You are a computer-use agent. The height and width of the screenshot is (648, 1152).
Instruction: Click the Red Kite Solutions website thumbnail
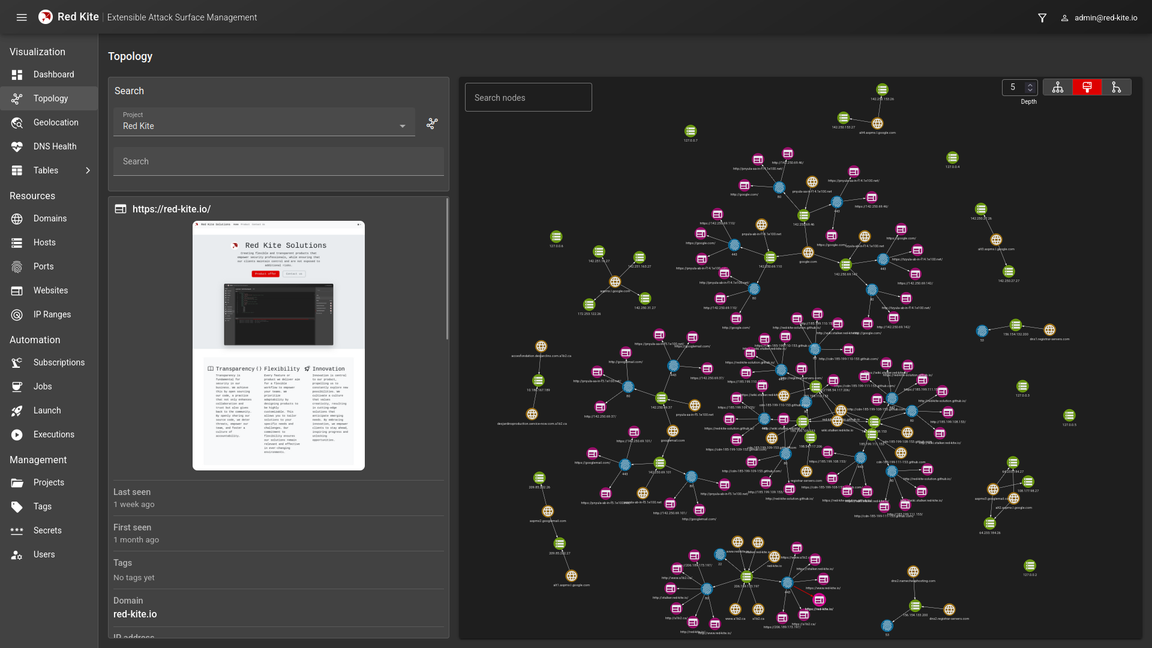click(x=278, y=346)
